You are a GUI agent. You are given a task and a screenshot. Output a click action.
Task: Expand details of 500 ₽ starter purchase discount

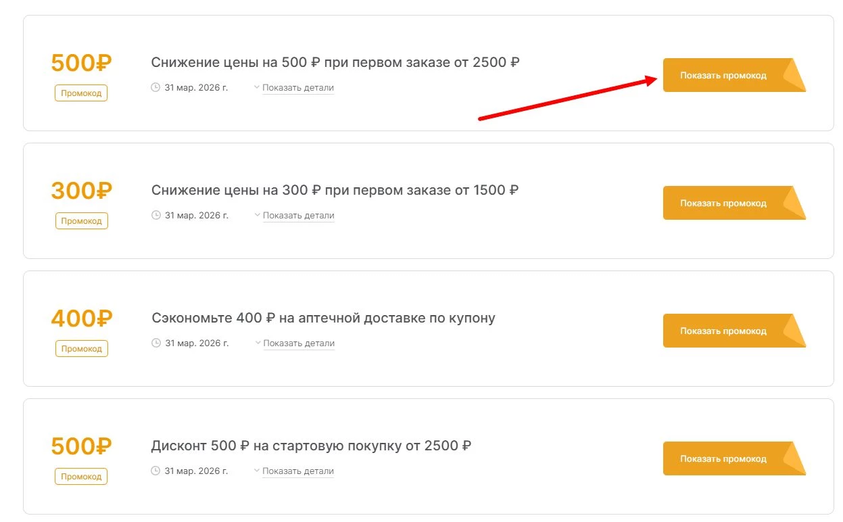(x=297, y=471)
